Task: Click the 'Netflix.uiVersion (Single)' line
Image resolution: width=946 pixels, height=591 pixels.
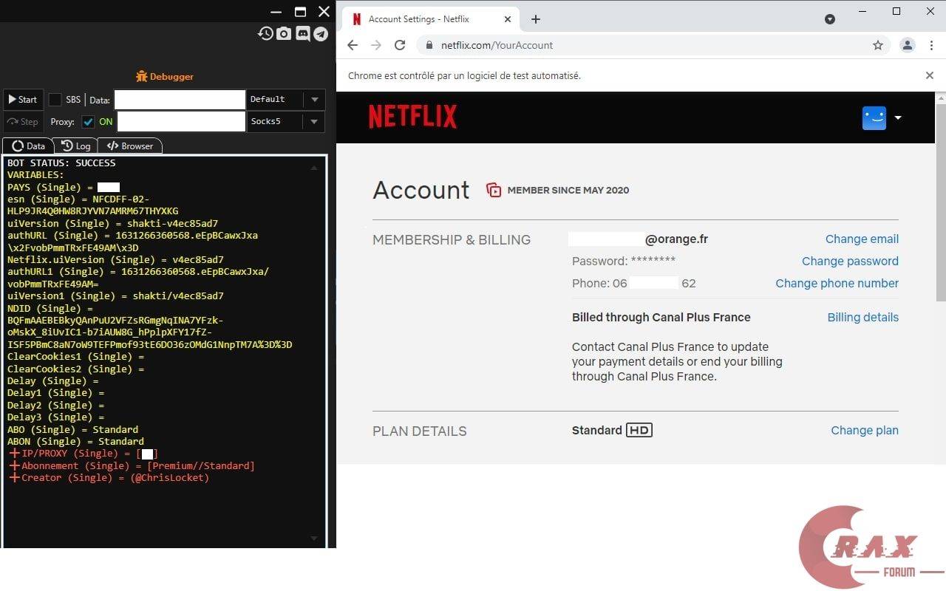Action: (x=115, y=260)
